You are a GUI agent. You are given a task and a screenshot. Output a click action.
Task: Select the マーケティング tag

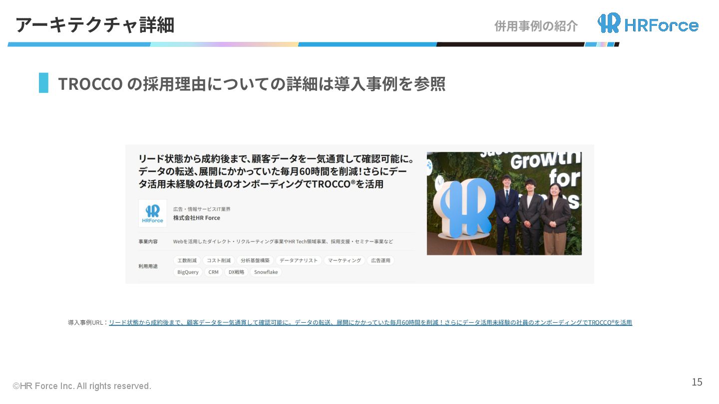345,260
